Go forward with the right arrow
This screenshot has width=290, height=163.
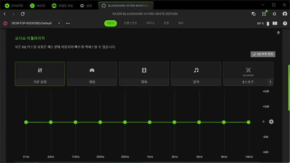point(14,14)
